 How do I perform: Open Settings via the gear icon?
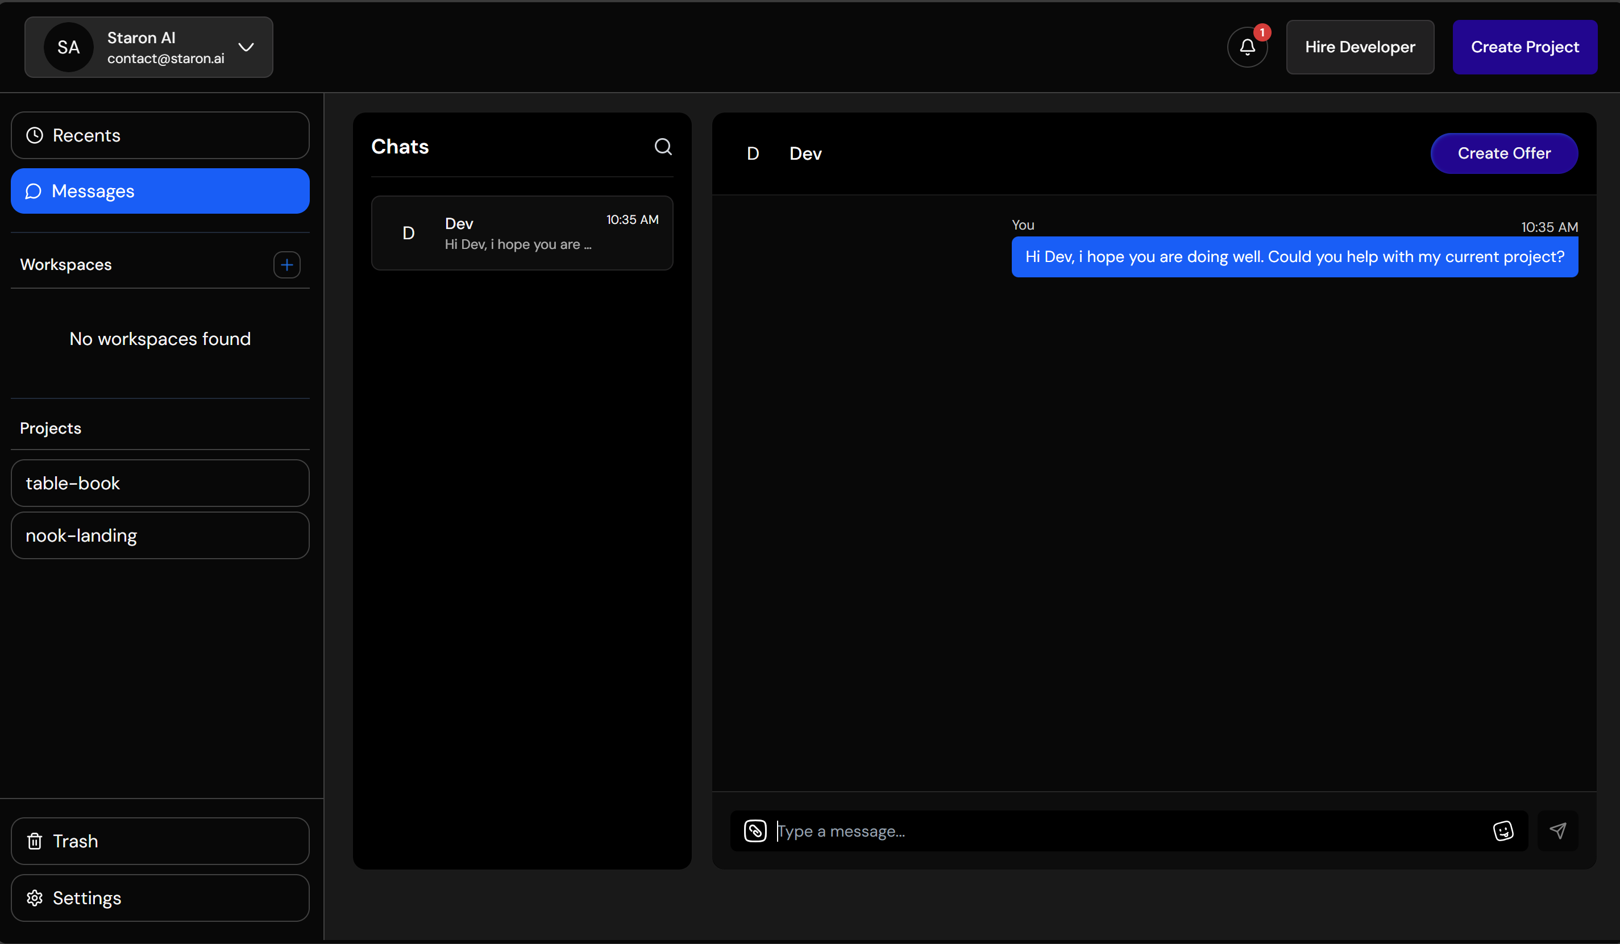click(34, 898)
